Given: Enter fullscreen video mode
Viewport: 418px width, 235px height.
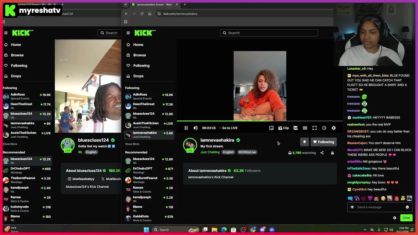Looking at the screenshot, I should [314, 128].
